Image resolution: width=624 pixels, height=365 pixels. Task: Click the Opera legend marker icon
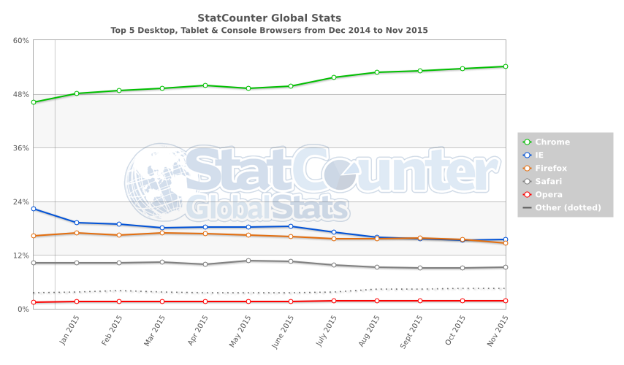(527, 195)
